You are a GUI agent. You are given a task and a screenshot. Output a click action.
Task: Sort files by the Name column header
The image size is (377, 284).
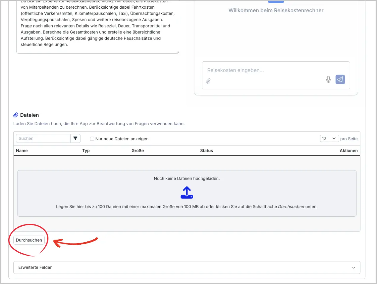(22, 151)
